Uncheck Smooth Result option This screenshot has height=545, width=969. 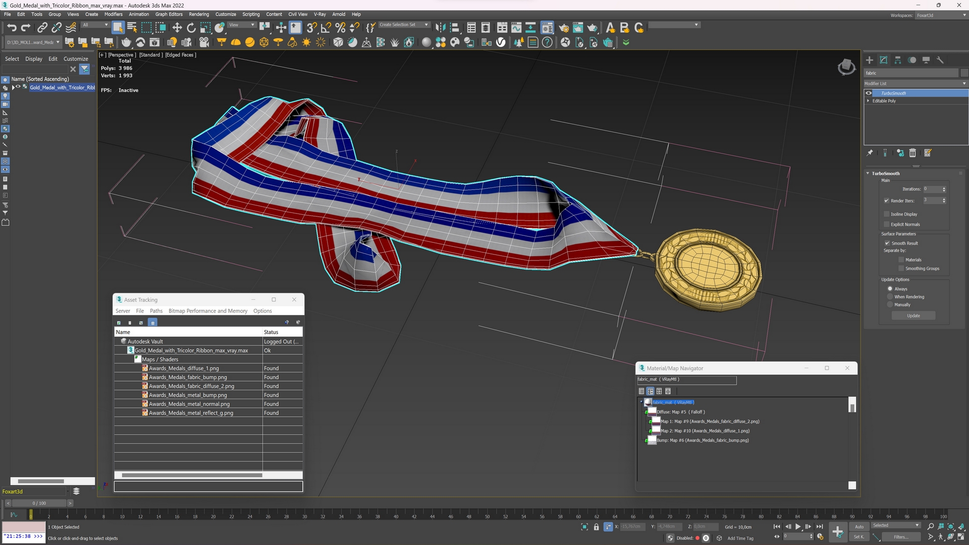click(x=887, y=243)
